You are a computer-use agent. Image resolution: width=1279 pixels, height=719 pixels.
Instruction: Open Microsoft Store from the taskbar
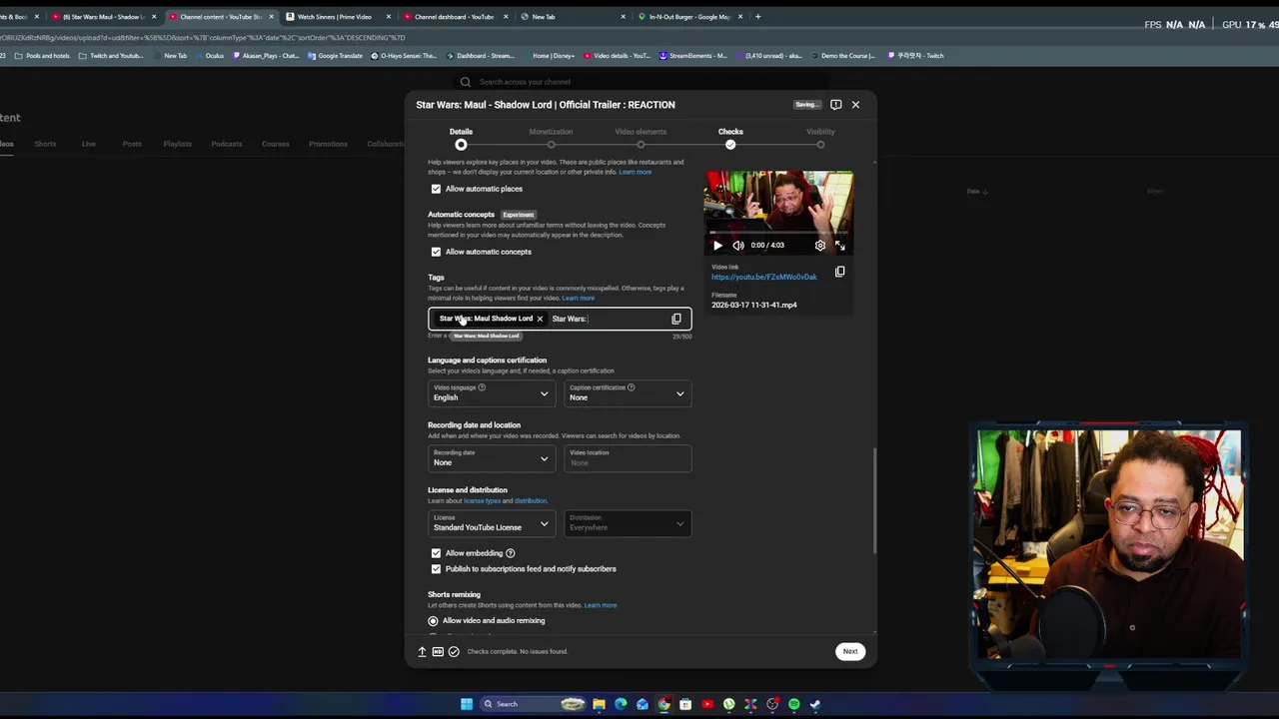click(685, 704)
